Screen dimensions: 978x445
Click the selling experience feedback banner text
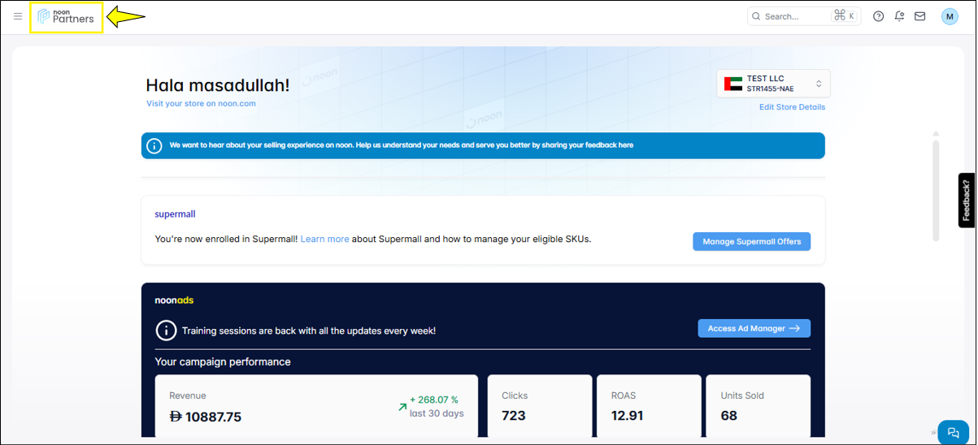click(402, 145)
